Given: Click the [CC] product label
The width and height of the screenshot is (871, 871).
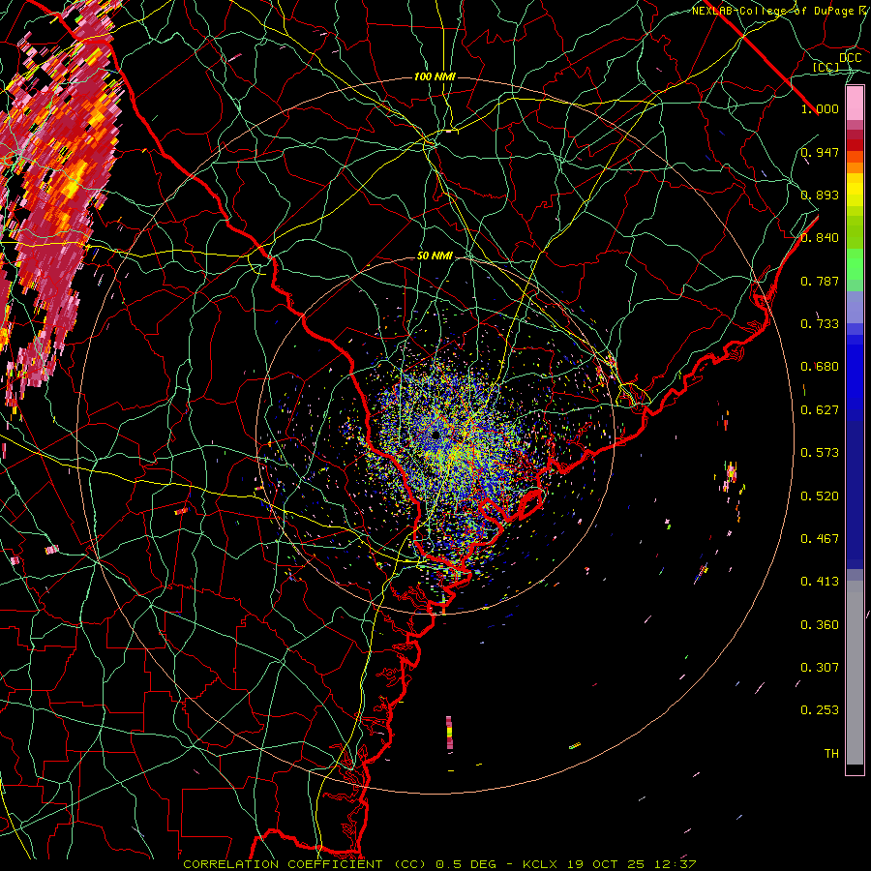Looking at the screenshot, I should pyautogui.click(x=826, y=67).
